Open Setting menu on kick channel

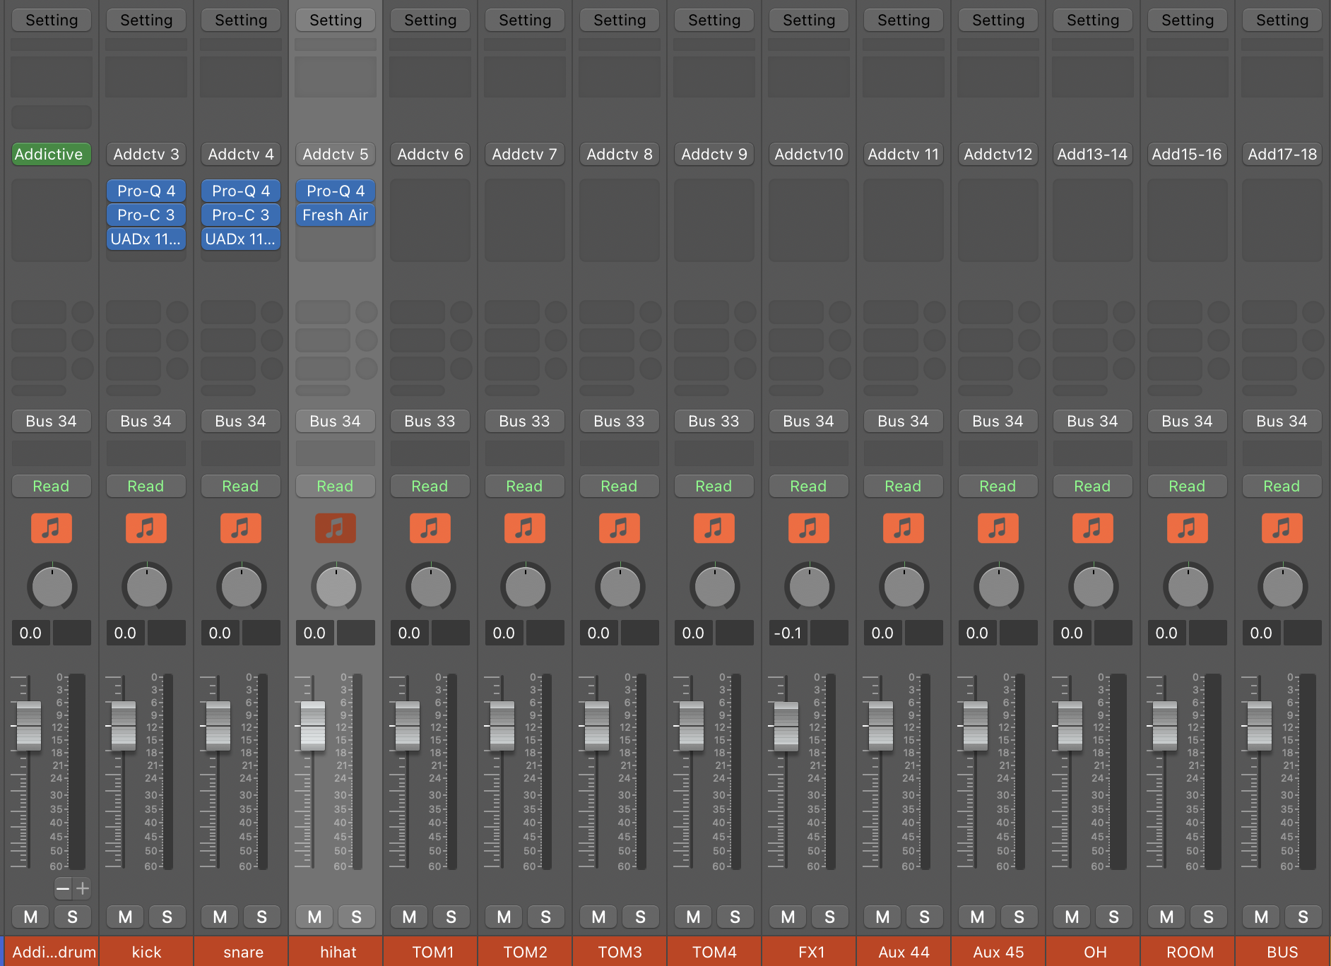146,20
